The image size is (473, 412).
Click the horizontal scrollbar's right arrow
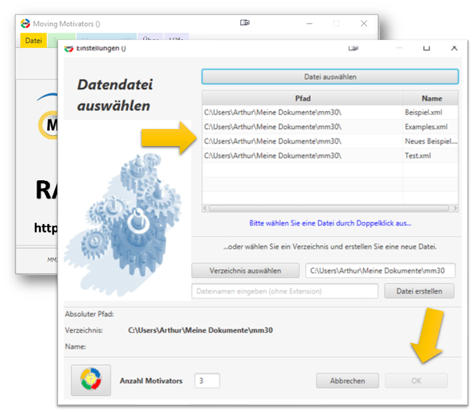coord(455,208)
